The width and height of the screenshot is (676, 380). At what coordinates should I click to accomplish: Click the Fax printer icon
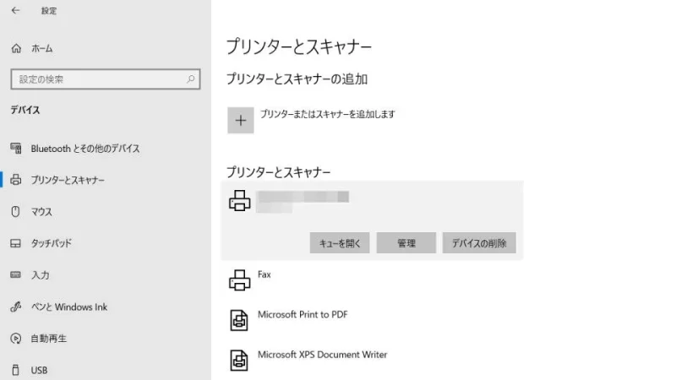(x=240, y=279)
